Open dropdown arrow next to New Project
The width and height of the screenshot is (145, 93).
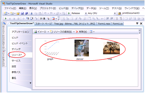(x=9, y=13)
